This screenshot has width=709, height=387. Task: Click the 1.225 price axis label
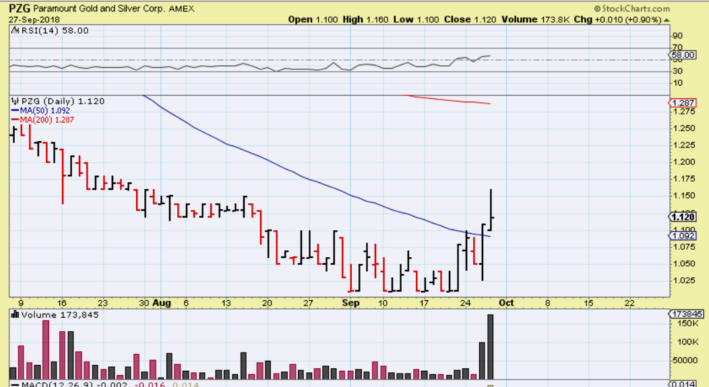tap(683, 145)
